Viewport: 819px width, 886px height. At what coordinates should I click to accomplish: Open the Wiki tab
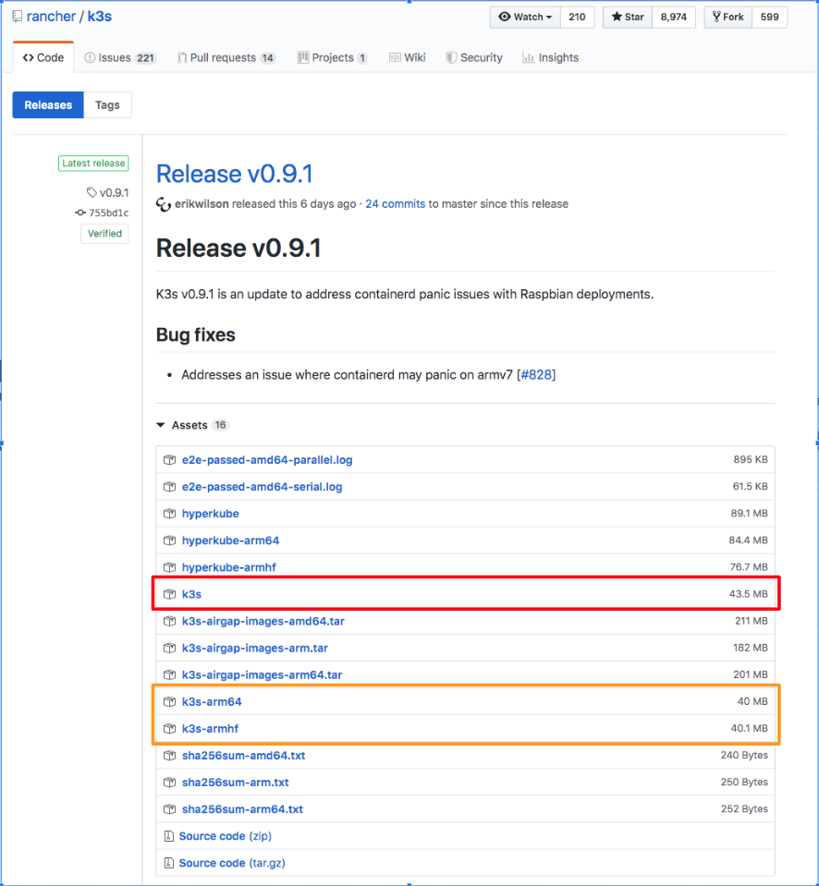pos(407,57)
